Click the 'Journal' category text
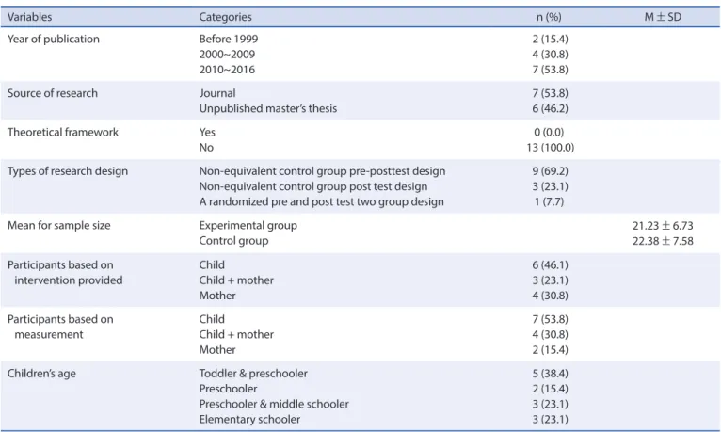 pos(217,93)
